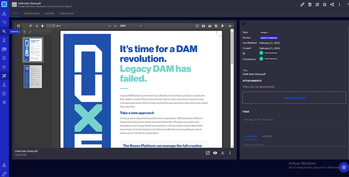The height and width of the screenshot is (177, 349).
Task: Toggle preview with the eye icon
Action: pyautogui.click(x=215, y=153)
